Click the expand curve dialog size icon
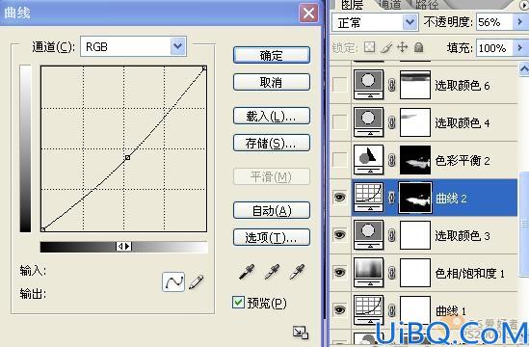 (x=301, y=333)
